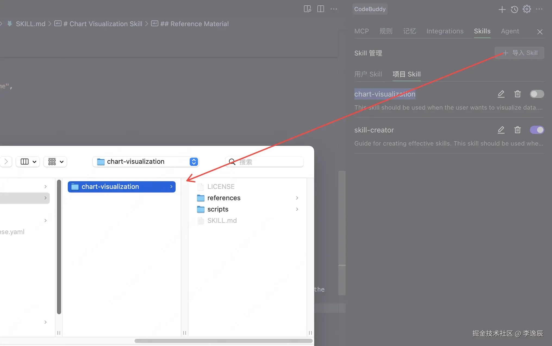Open the group-by grid dropdown
Viewport: 552px width, 346px height.
55,162
